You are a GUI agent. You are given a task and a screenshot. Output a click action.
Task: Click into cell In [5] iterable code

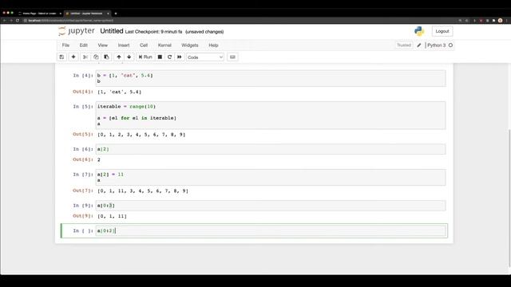coord(271,115)
